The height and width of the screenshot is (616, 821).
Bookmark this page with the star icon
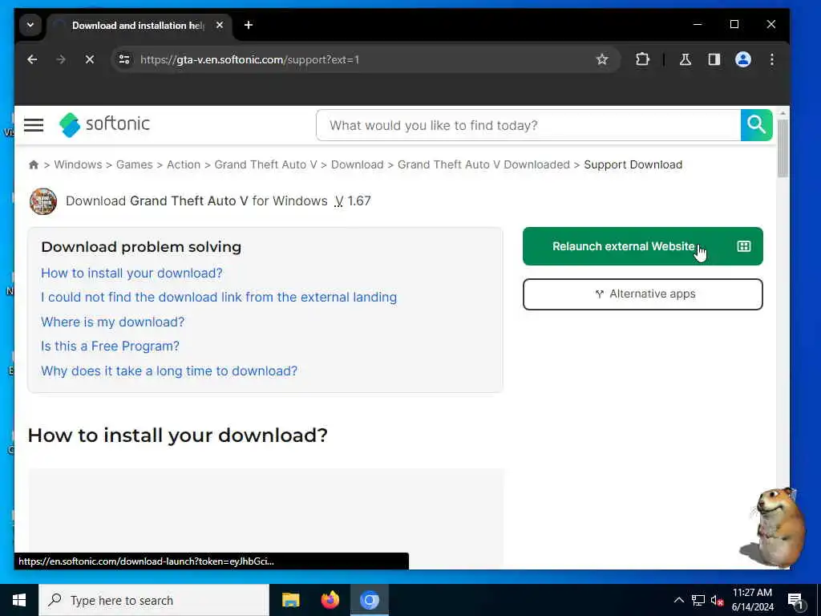click(x=602, y=59)
